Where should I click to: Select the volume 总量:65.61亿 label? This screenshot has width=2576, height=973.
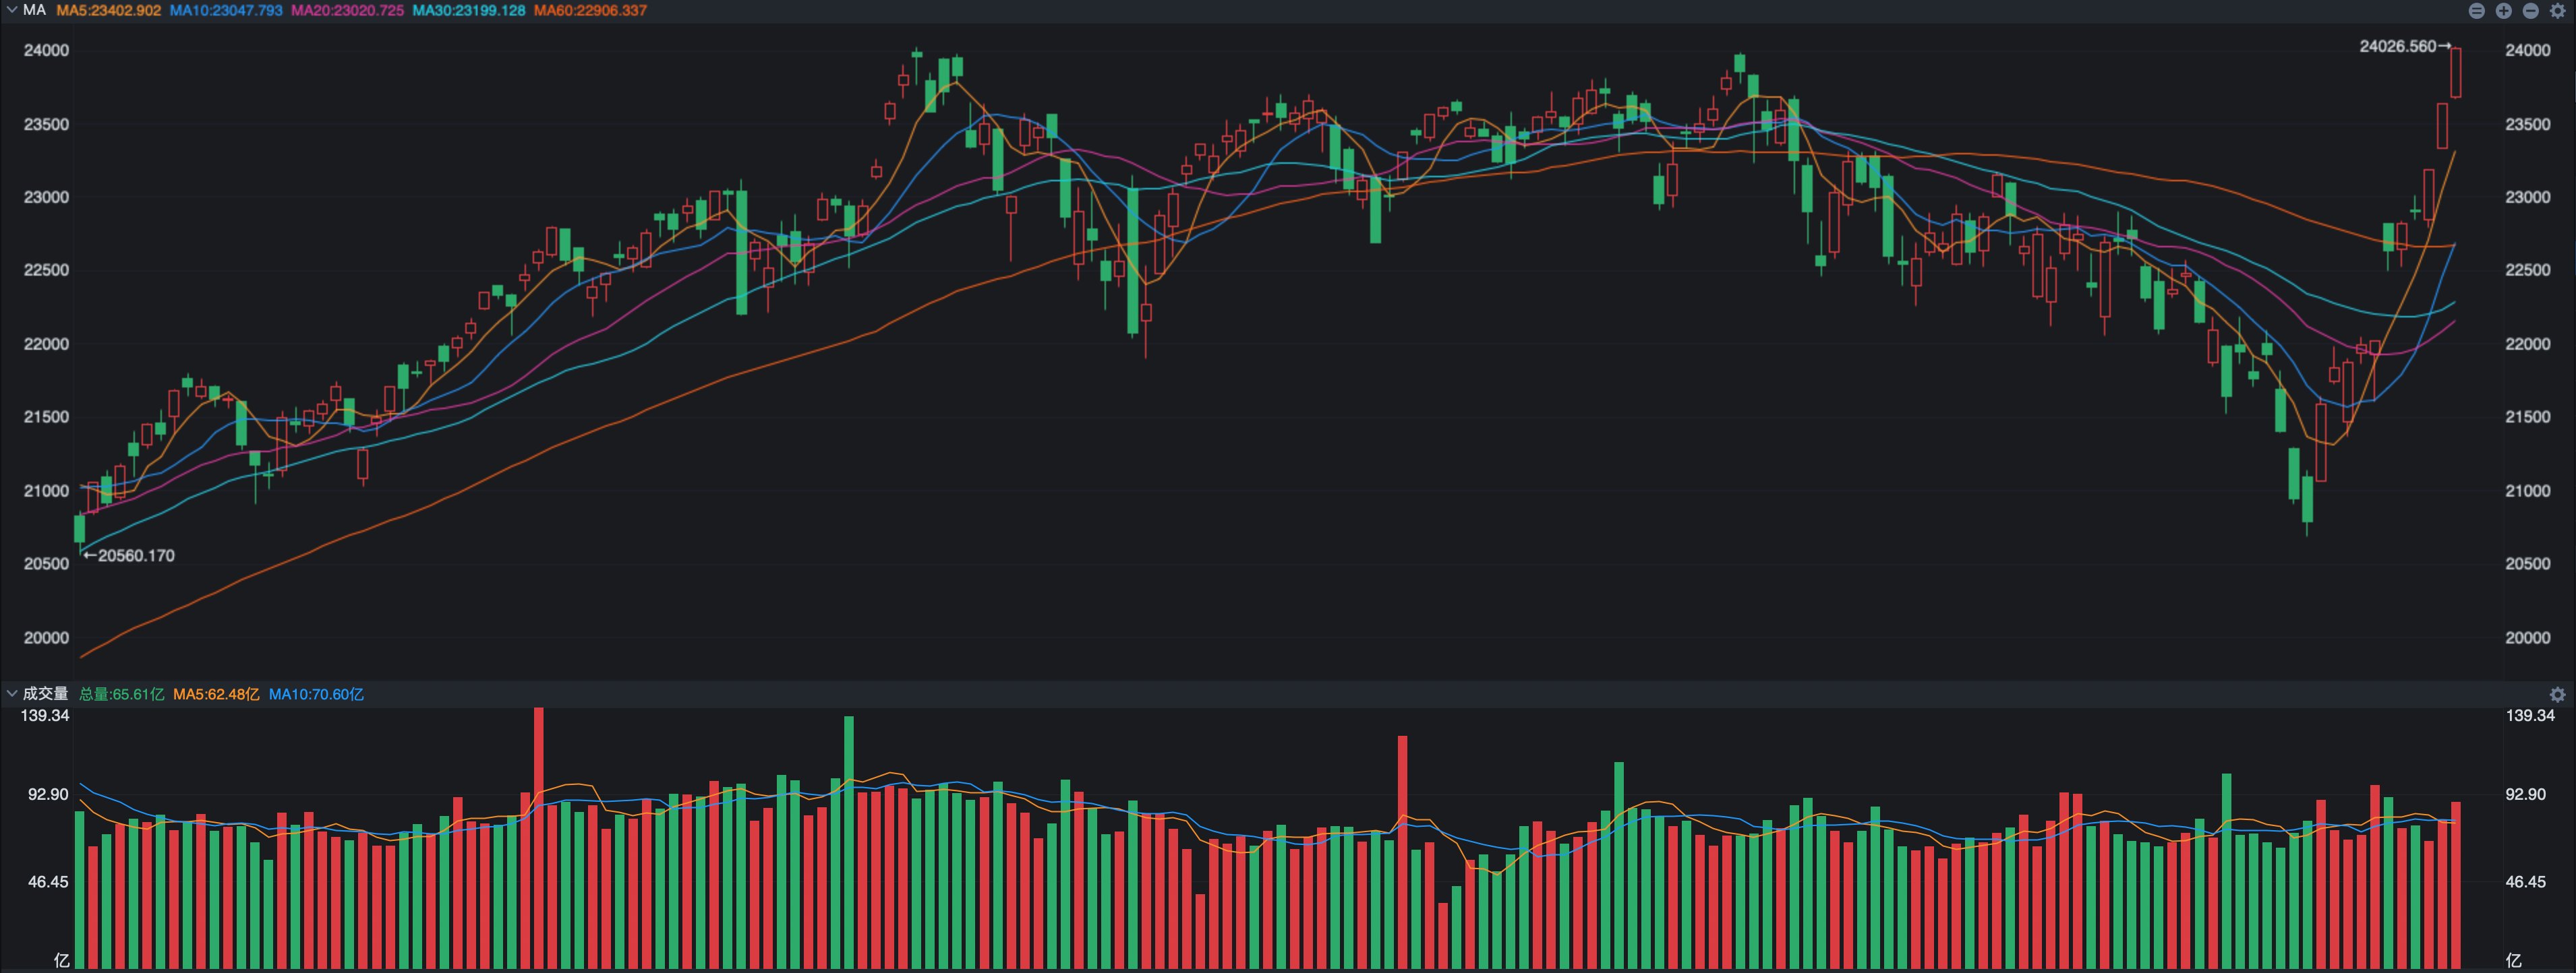coord(121,694)
